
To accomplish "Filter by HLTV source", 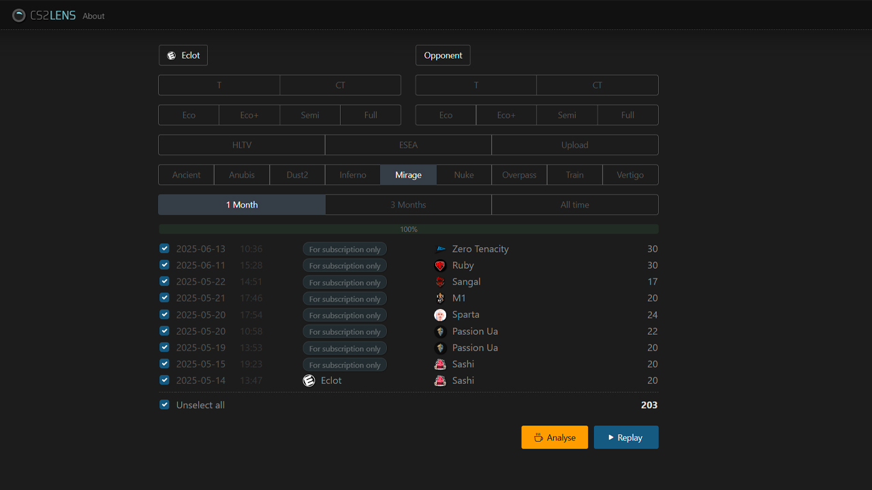I will click(242, 145).
